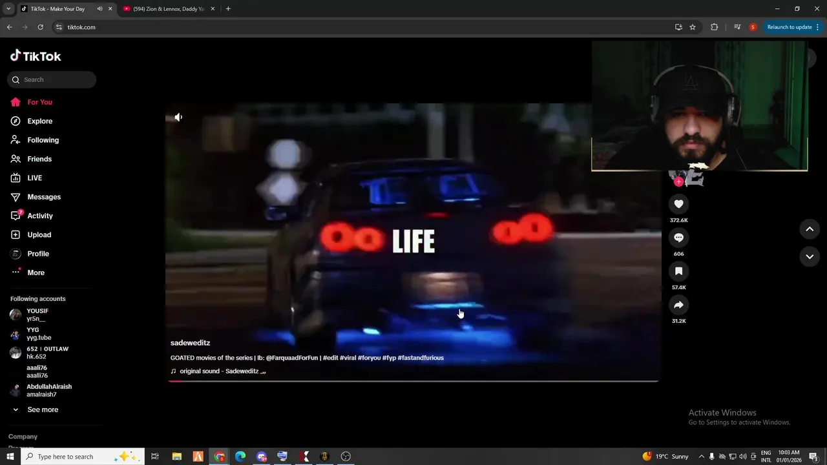Reload the page
Viewport: 827px width, 465px height.
(40, 27)
